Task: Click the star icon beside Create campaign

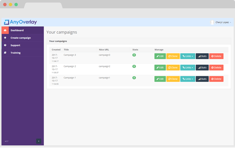Action: coord(5,38)
